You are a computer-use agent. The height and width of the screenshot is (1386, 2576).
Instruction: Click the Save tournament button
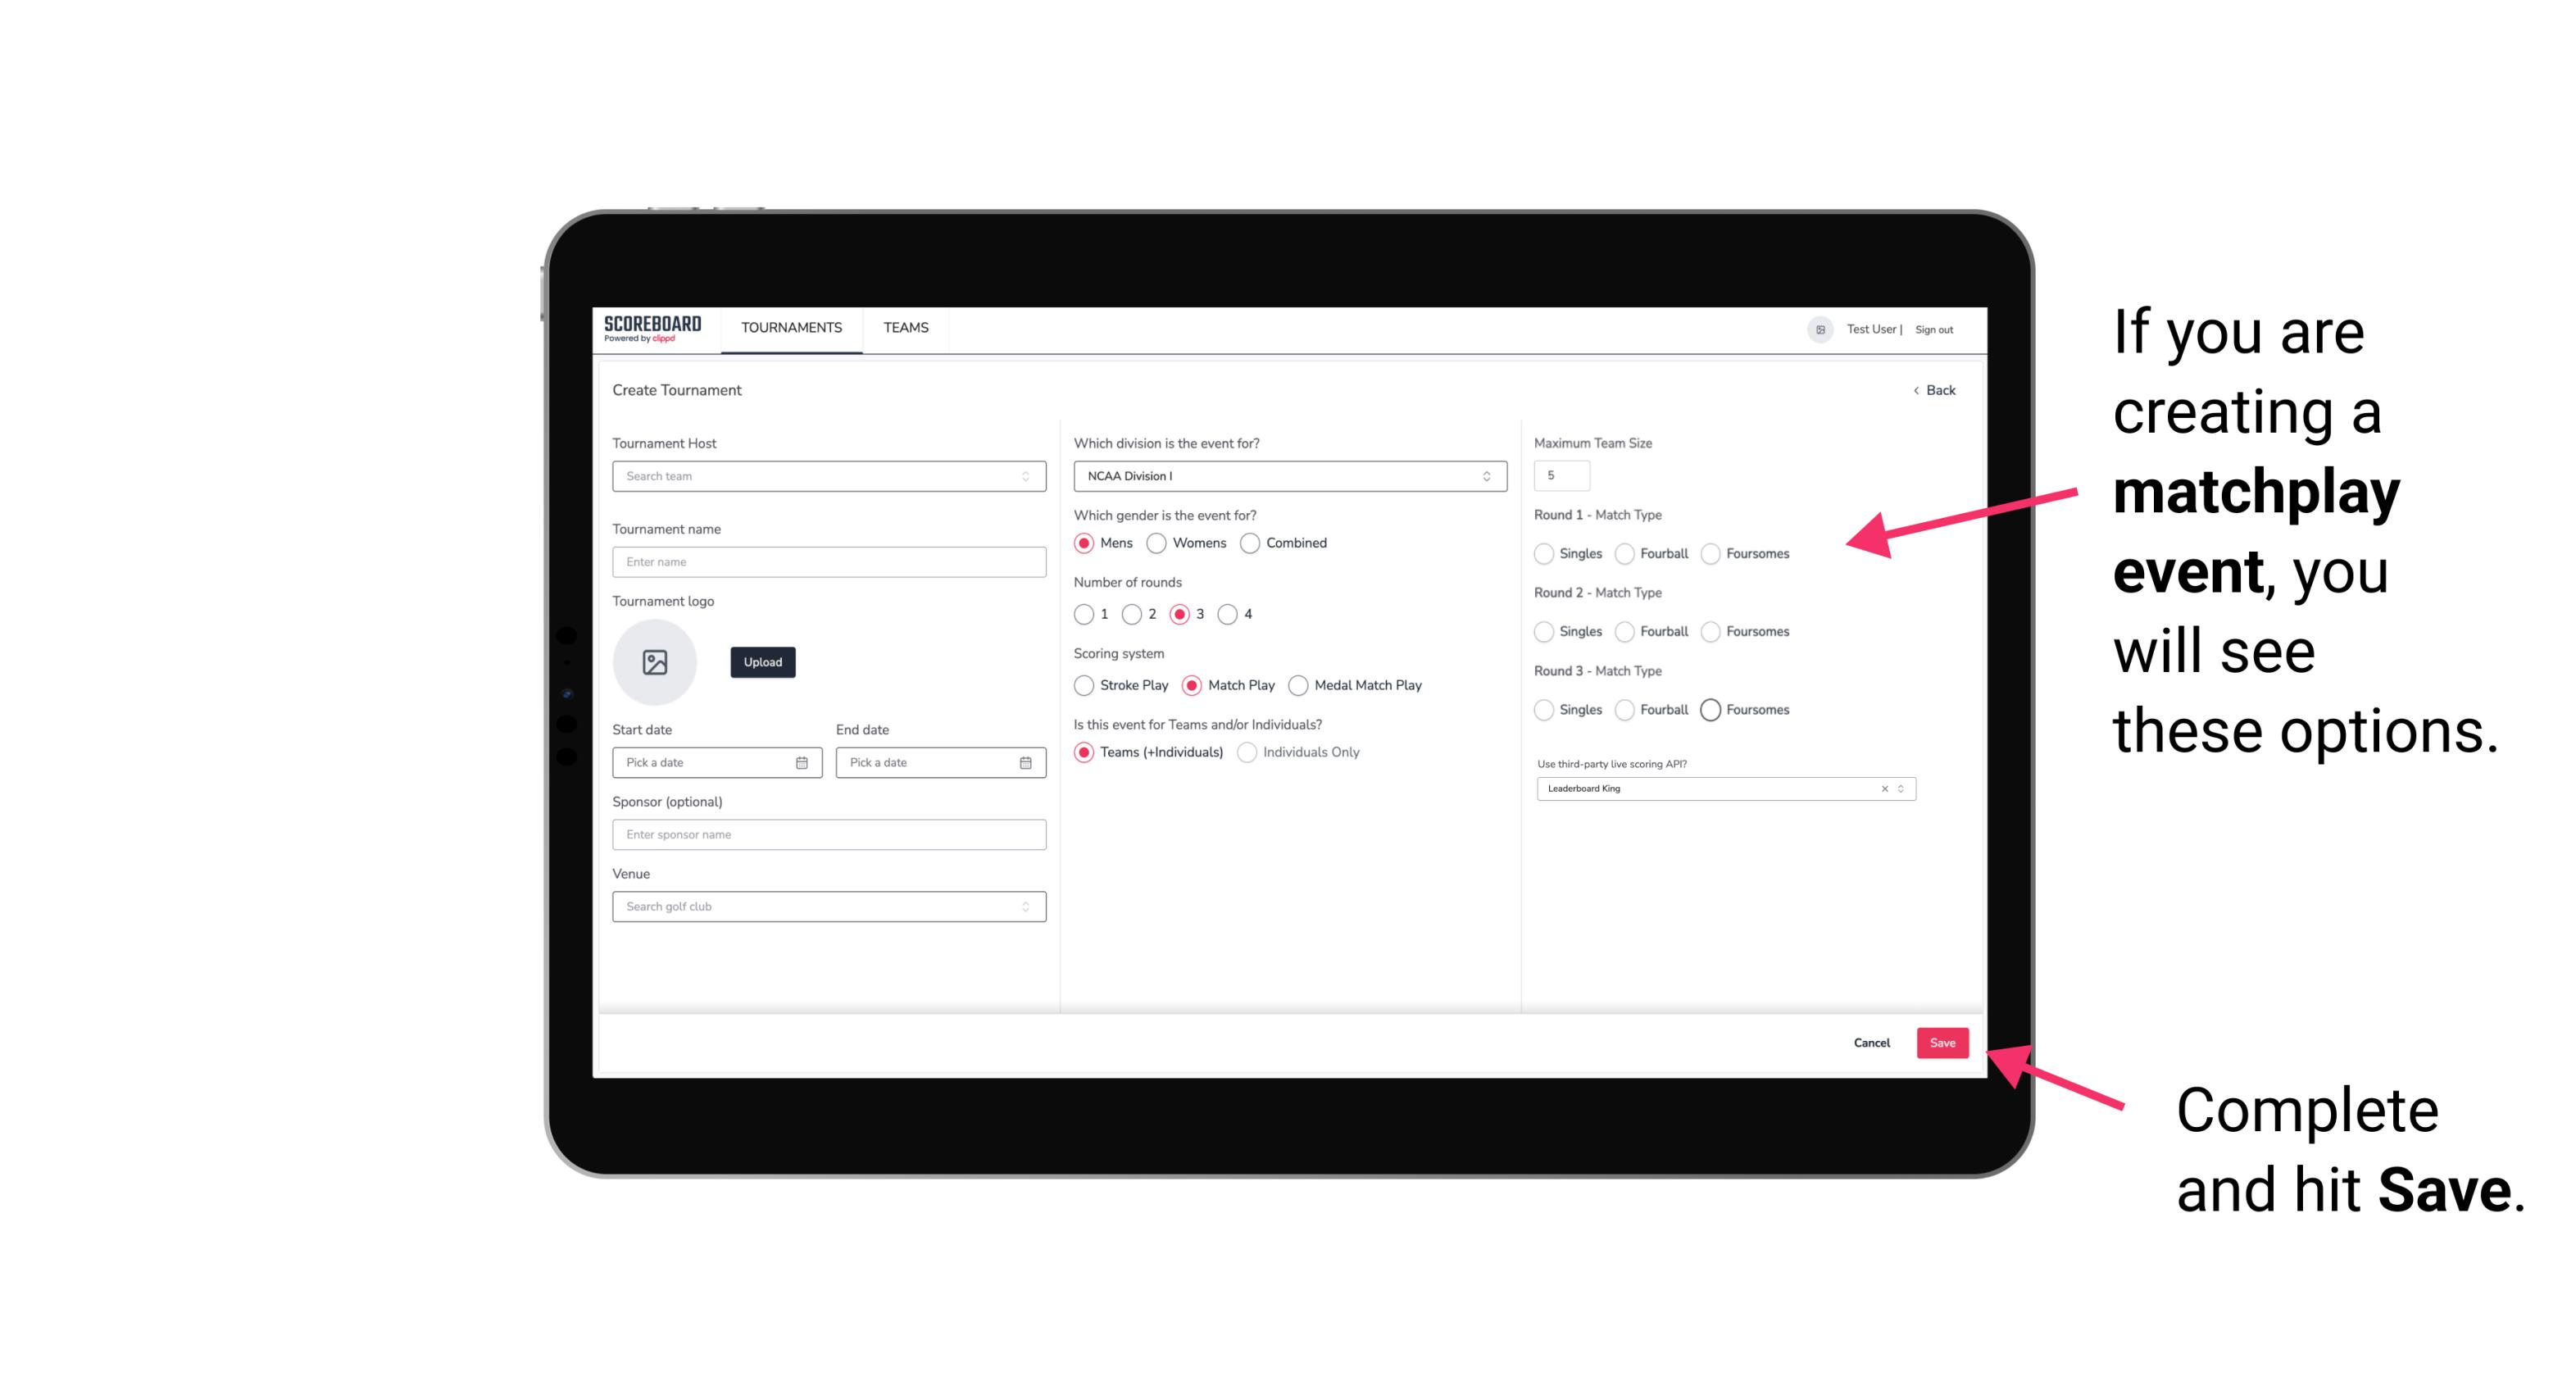[1943, 1043]
